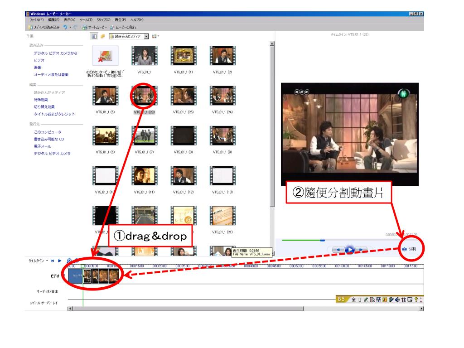Open the 読み込んだメディア location combo box
The width and height of the screenshot is (464, 348).
click(129, 36)
